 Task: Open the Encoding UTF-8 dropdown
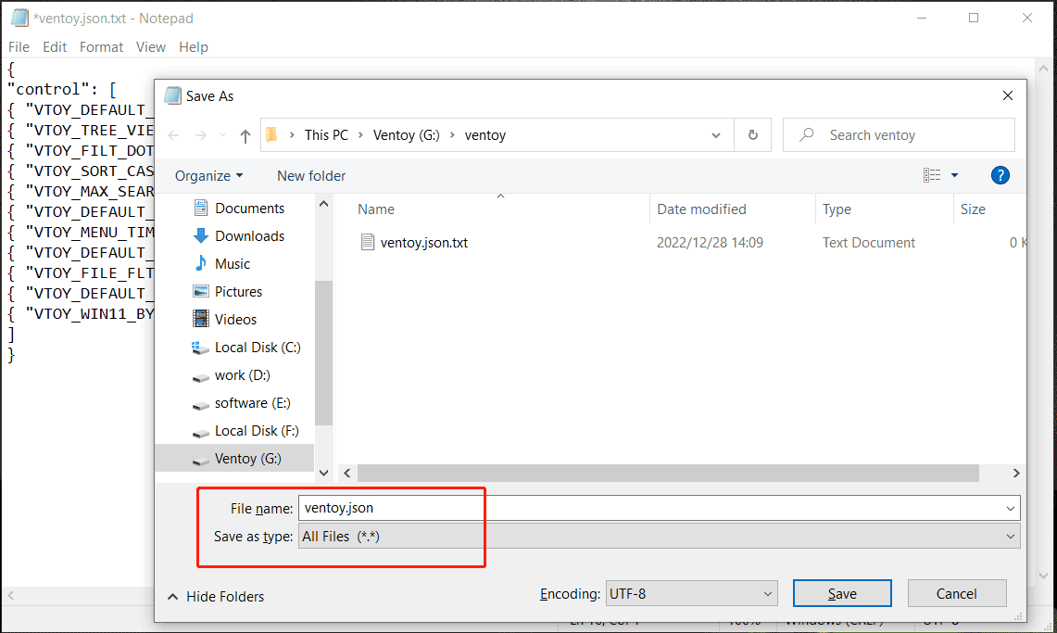coord(692,594)
